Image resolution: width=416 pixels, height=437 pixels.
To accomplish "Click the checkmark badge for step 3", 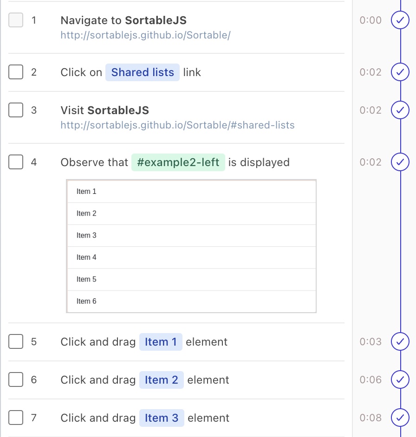I will pyautogui.click(x=400, y=110).
